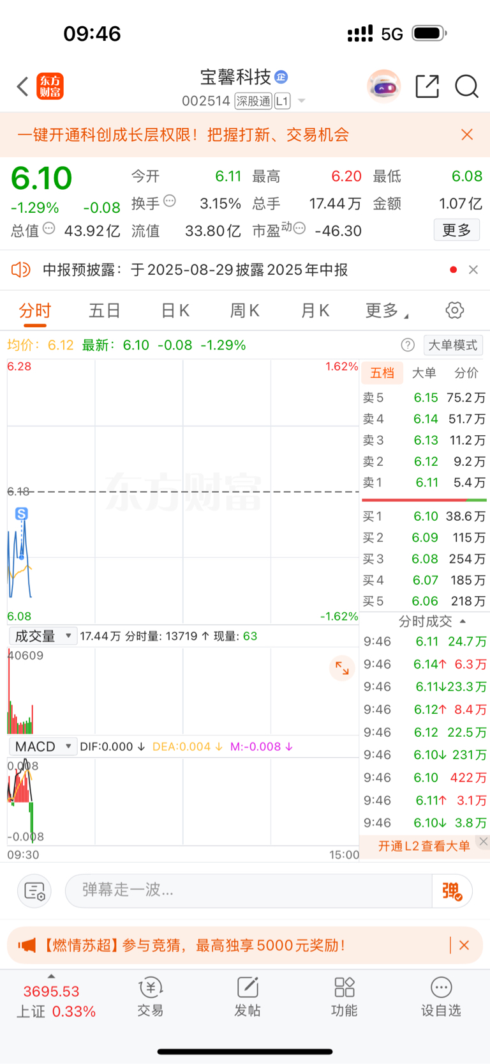Screen dimensions: 490x1064
Task: Open 开通L2查看大单 link
Action: [424, 846]
